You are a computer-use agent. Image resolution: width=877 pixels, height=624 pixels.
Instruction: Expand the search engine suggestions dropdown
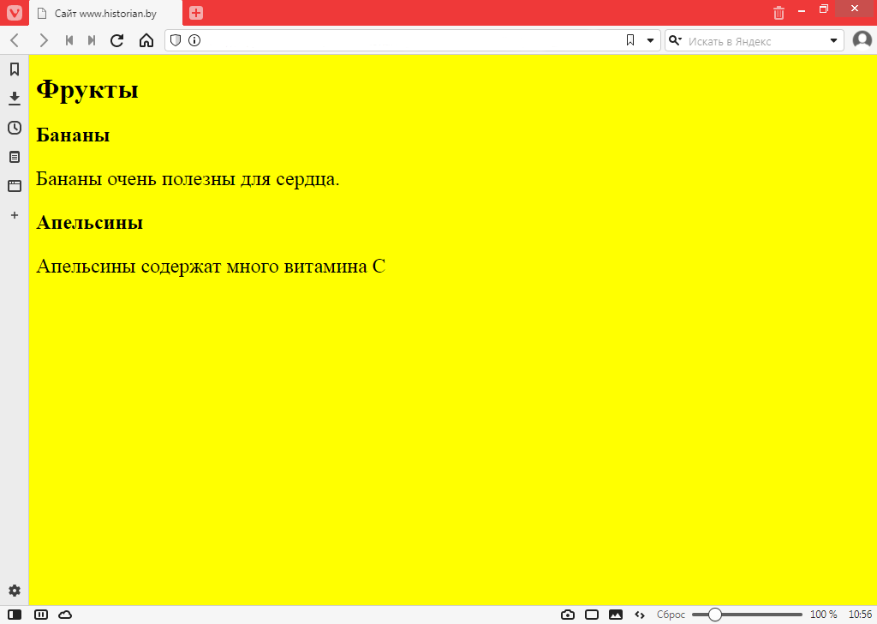point(834,40)
